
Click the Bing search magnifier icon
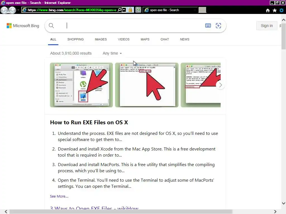pos(51,26)
